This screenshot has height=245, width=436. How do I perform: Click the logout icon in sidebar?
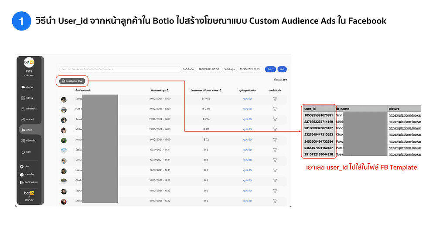point(22,182)
